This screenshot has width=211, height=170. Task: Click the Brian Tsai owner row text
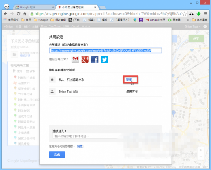68,92
